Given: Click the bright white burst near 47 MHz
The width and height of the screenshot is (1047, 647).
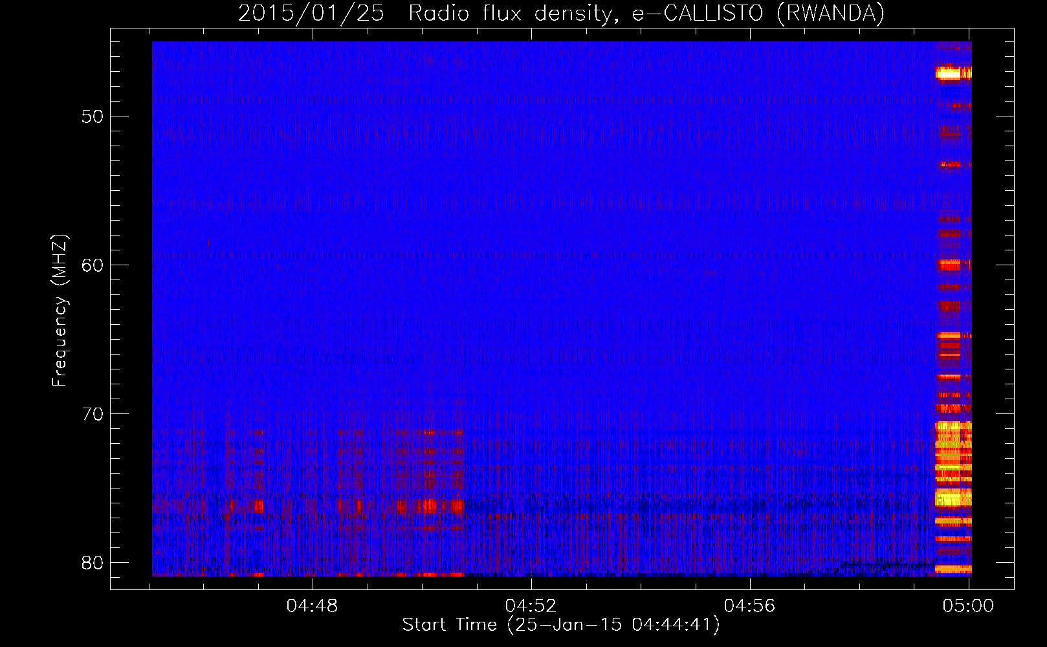Looking at the screenshot, I should (949, 73).
